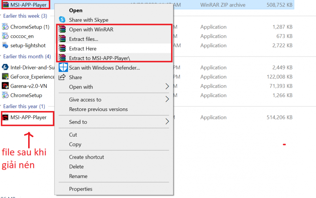The height and width of the screenshot is (198, 316).
Task: Collapse the Earlier this week (3) group
Action: pos(1,16)
